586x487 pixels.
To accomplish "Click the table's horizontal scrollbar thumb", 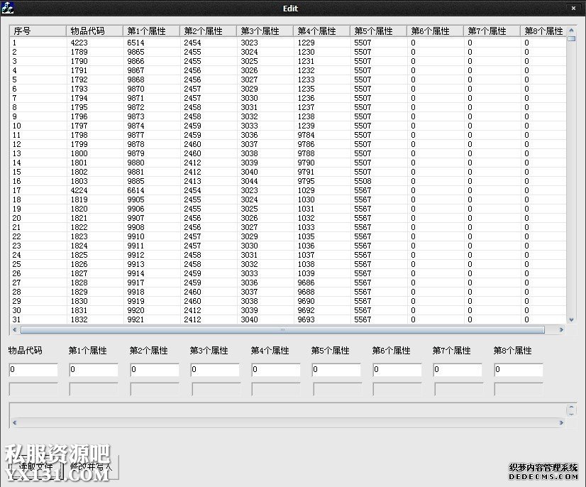I will tap(282, 330).
